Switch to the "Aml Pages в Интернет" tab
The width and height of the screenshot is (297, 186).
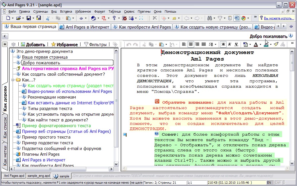tap(84, 27)
